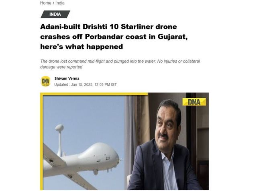Select the dark INDIA category badge
The height and width of the screenshot is (191, 265).
pos(55,14)
